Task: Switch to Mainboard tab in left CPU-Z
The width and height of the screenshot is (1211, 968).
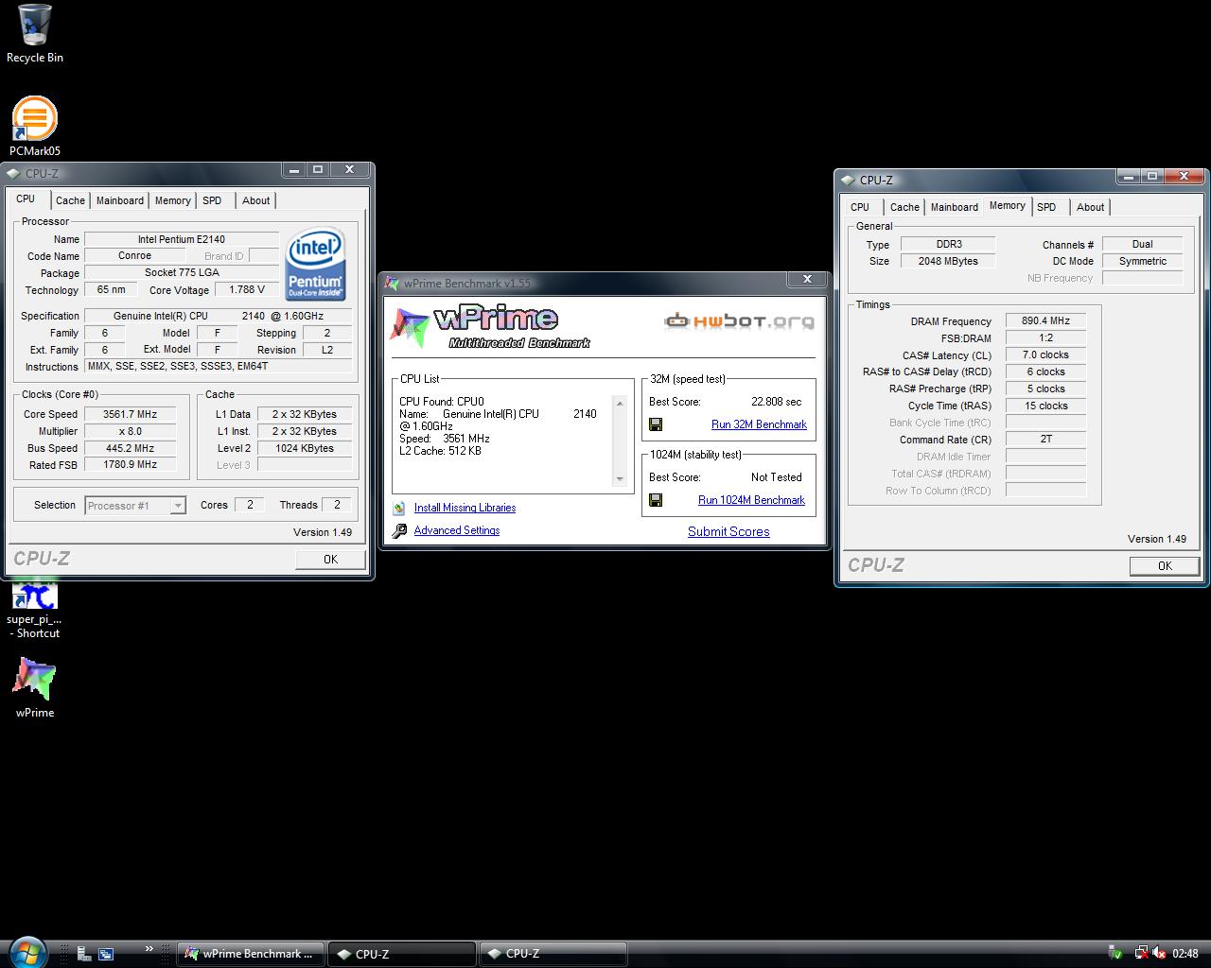Action: coord(120,200)
